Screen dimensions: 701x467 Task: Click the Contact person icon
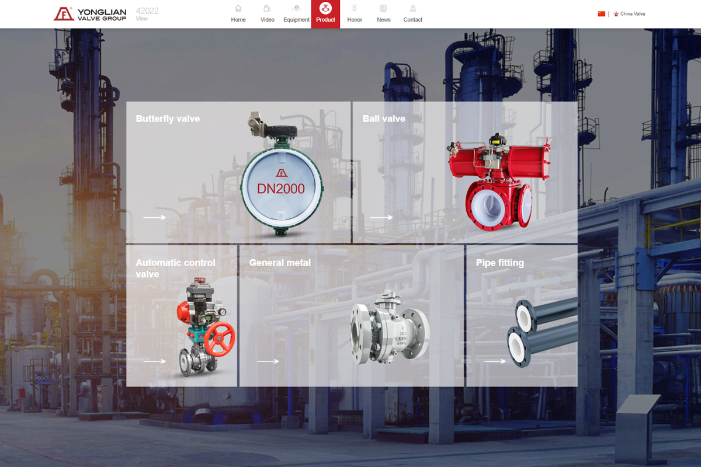pyautogui.click(x=412, y=9)
